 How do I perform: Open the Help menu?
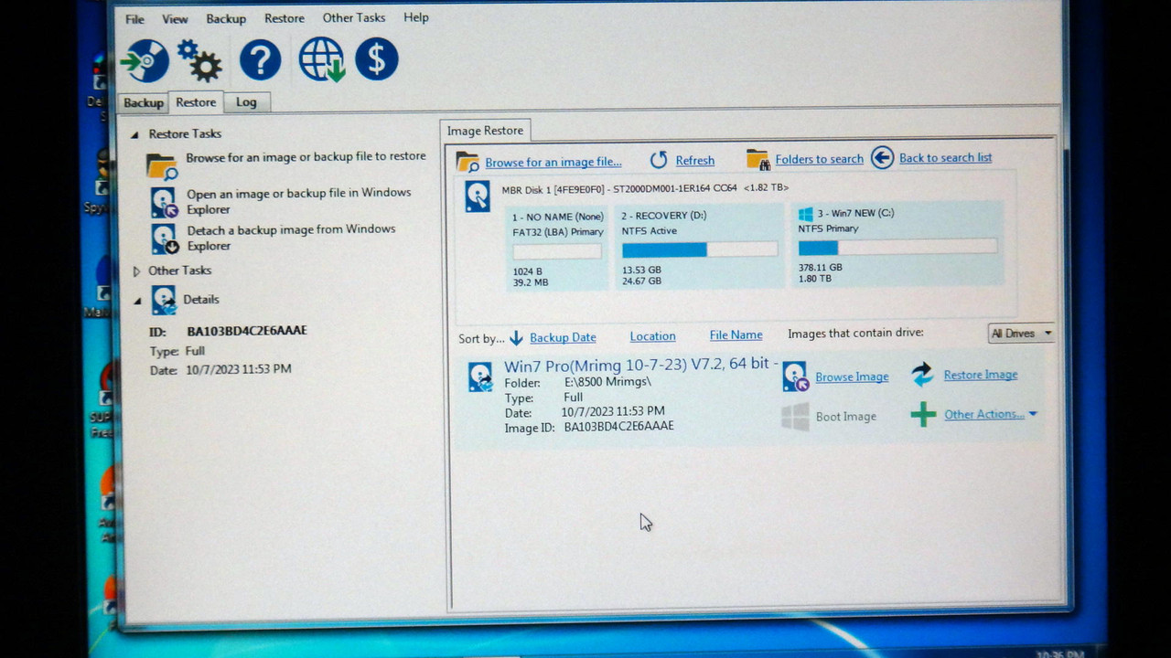(416, 17)
